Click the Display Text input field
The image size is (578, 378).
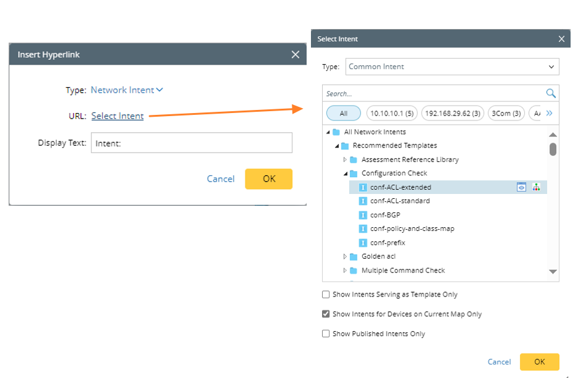[191, 143]
